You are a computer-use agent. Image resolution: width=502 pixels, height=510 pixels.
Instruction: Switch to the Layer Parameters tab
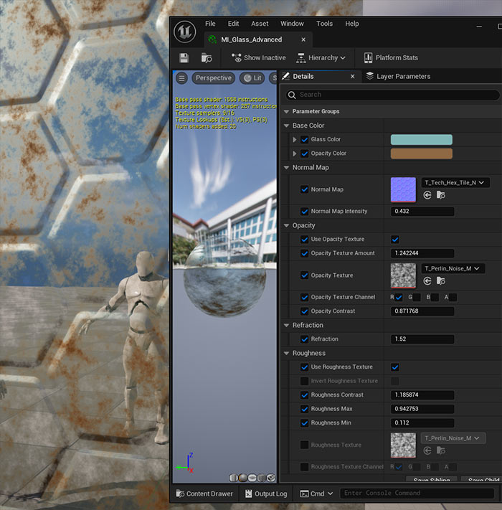402,76
